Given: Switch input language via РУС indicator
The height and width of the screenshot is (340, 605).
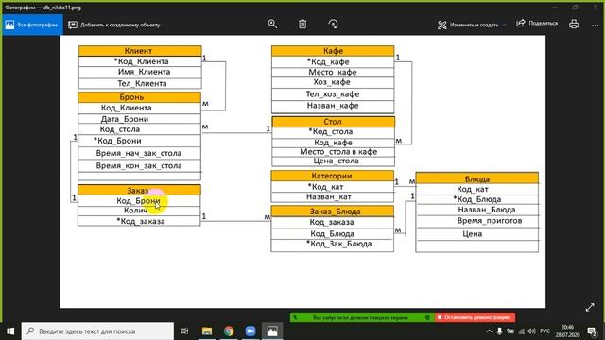Looking at the screenshot, I should coord(544,331).
